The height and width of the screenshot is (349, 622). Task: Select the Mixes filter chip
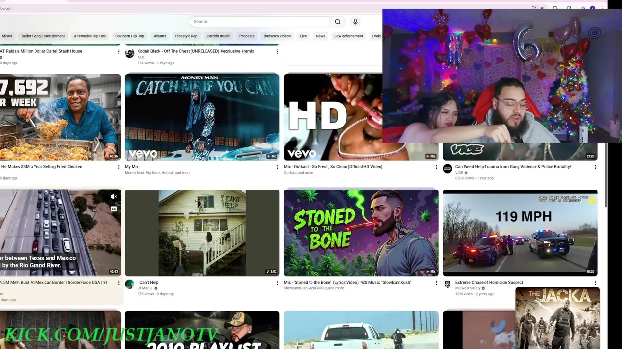(x=7, y=36)
